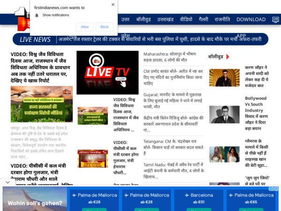This screenshot has height=211, width=281.
Task: Click the Live TV monitor icon in nav bar
Action: click(x=275, y=20)
